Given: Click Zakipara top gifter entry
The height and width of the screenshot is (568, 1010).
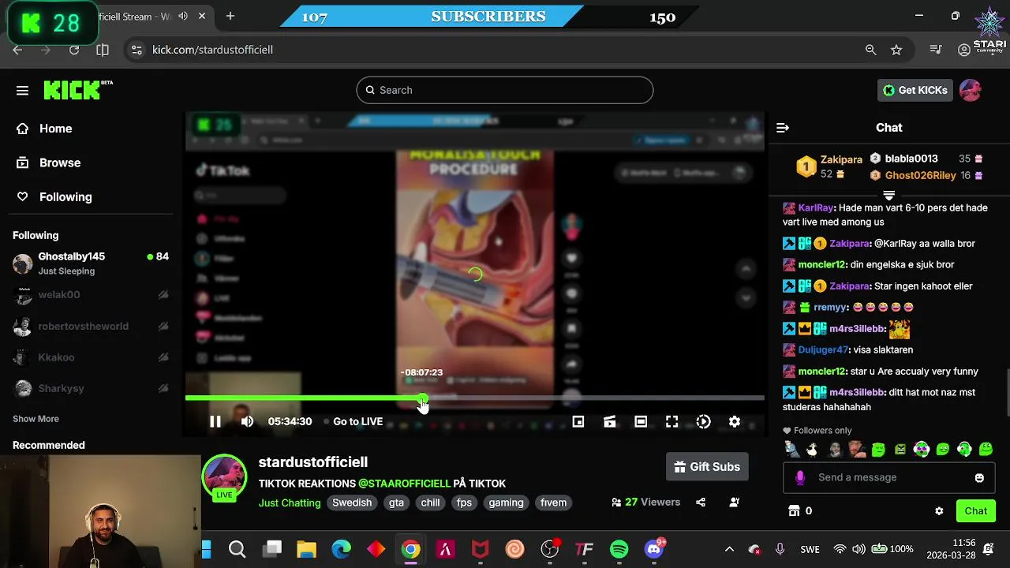Looking at the screenshot, I should coord(830,166).
